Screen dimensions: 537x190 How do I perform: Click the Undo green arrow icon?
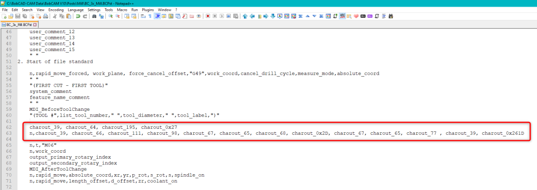(x=78, y=16)
